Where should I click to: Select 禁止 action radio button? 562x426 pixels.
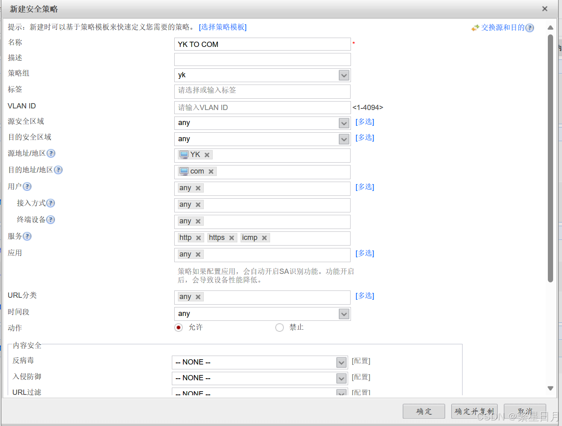(x=279, y=327)
